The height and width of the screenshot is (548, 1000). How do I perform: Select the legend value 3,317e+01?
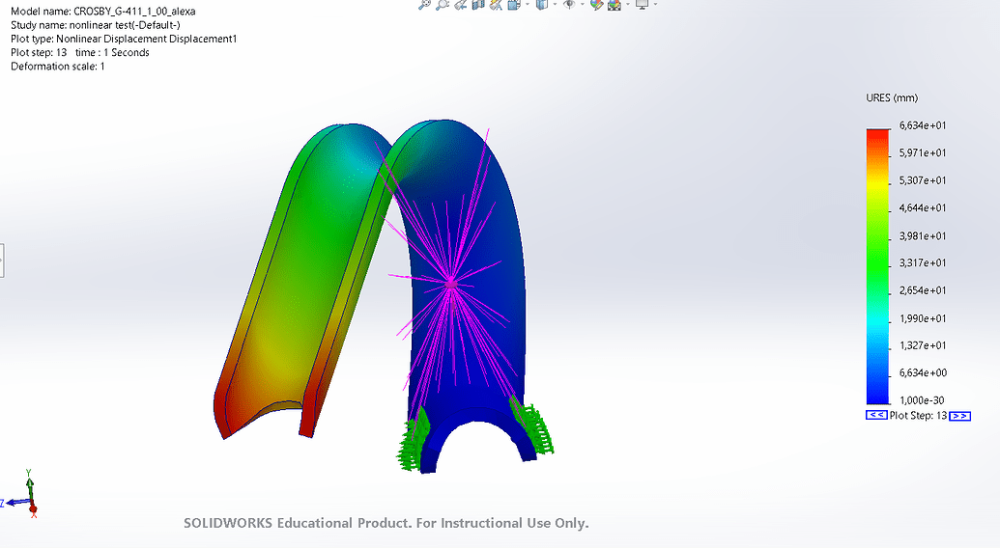coord(923,262)
